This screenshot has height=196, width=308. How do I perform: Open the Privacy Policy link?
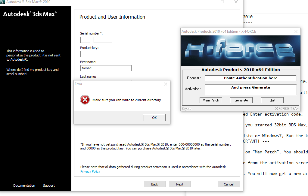[90, 171]
